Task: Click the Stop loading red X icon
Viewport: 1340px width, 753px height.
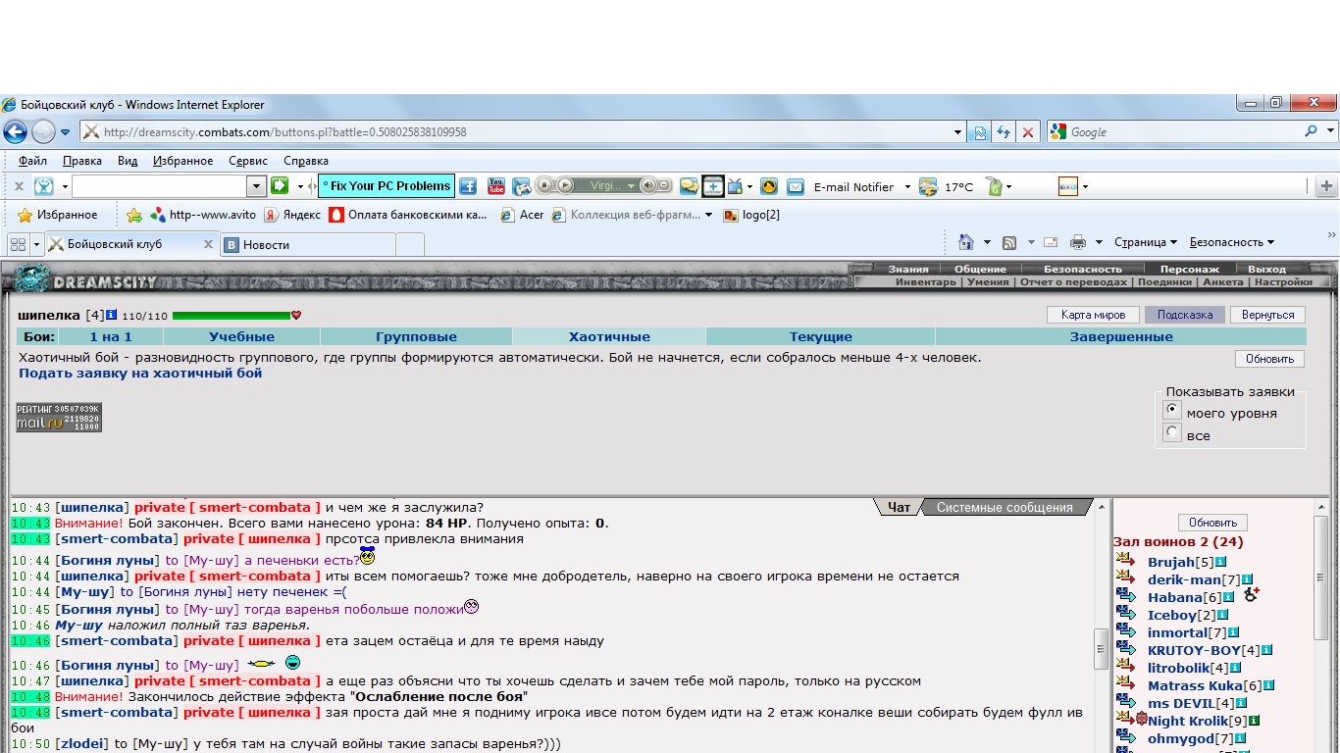Action: tap(1027, 132)
